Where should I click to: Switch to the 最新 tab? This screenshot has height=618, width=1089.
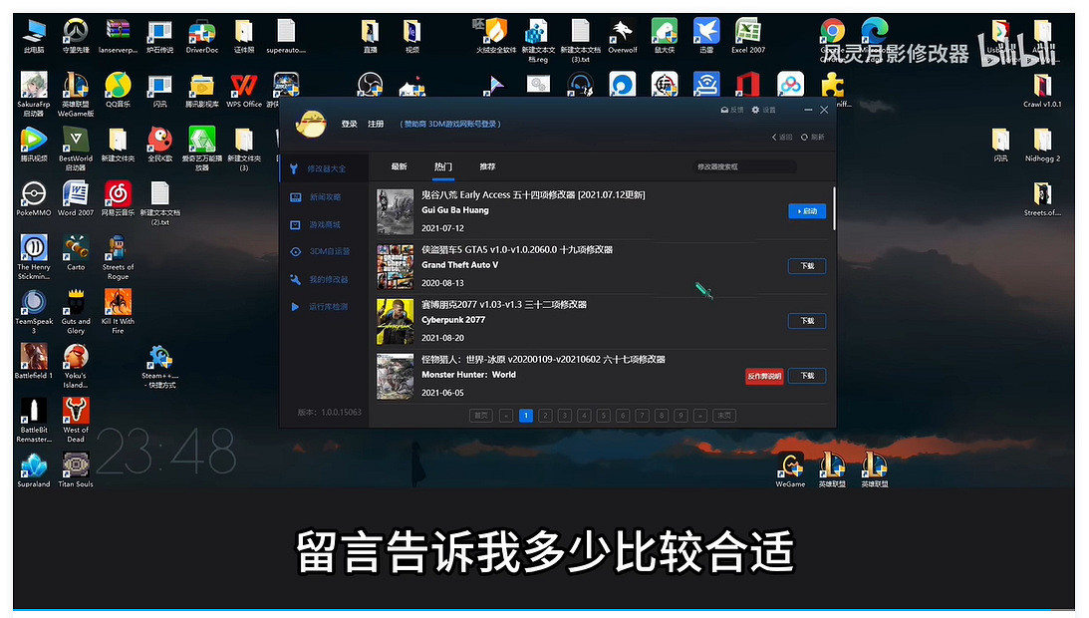pyautogui.click(x=399, y=166)
